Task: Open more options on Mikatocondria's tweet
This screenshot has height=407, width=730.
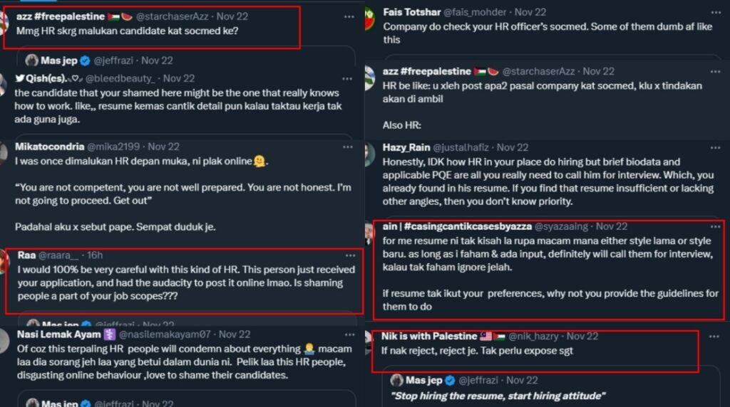Action: pos(347,147)
